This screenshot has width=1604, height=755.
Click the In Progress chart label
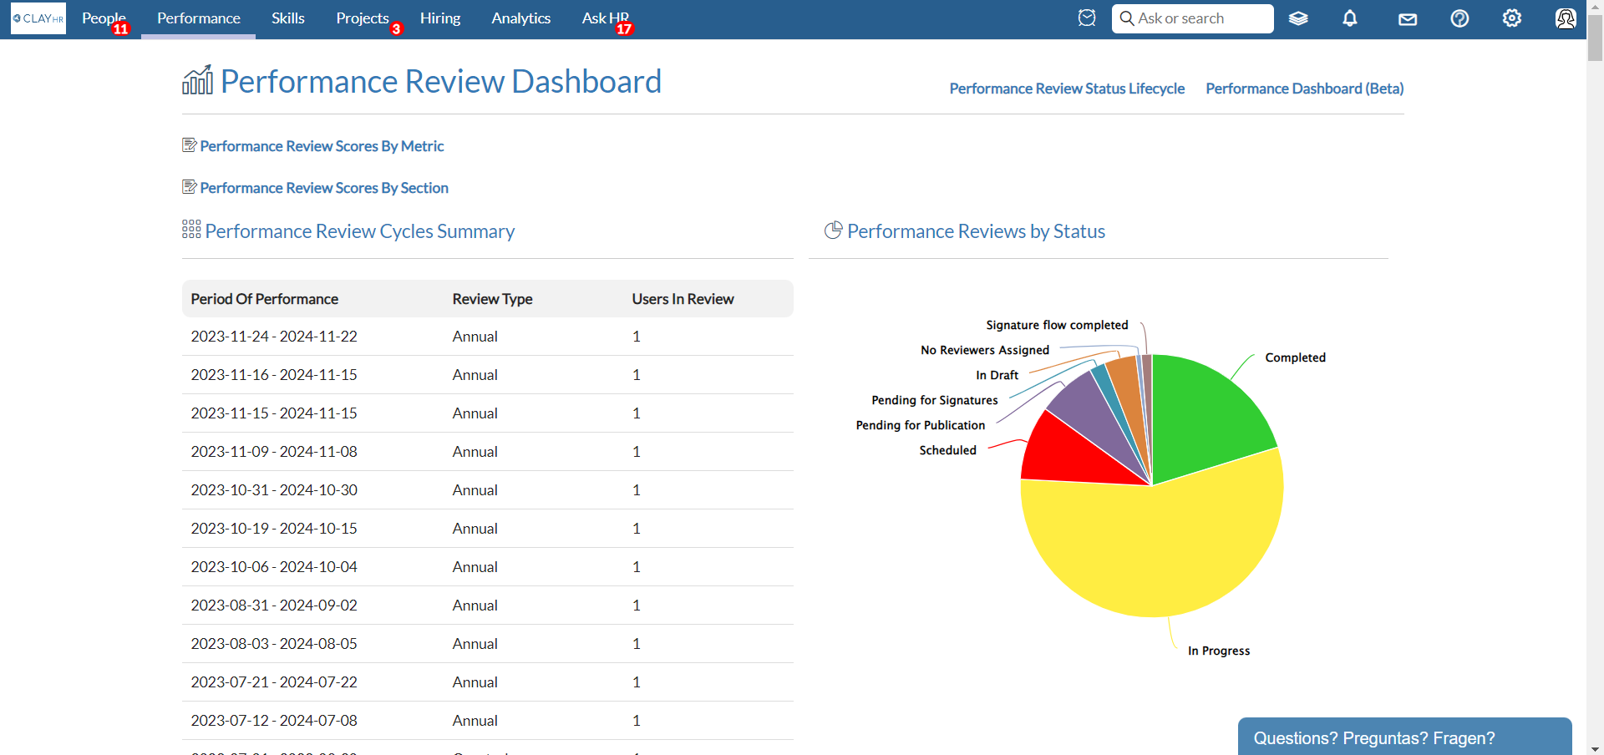(x=1219, y=651)
